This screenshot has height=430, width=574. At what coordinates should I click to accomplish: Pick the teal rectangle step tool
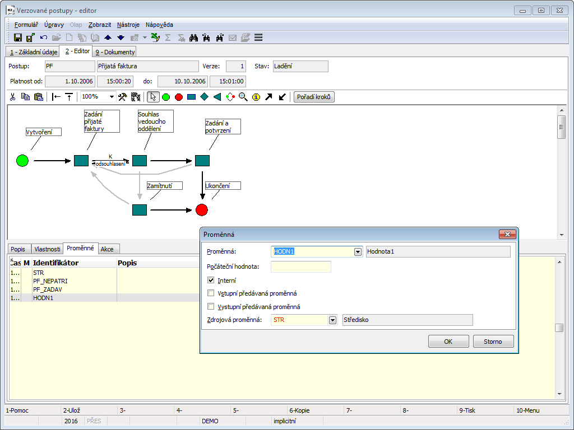(x=192, y=97)
